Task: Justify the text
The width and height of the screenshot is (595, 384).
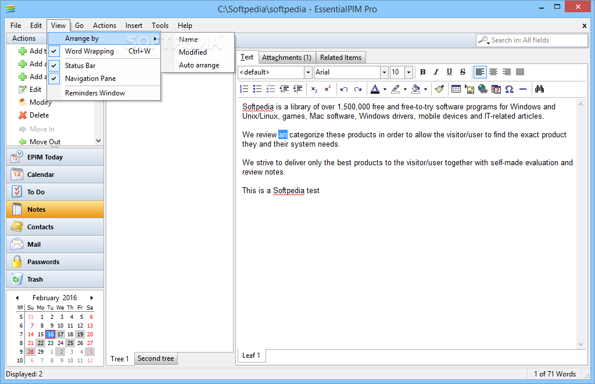Action: click(x=520, y=72)
